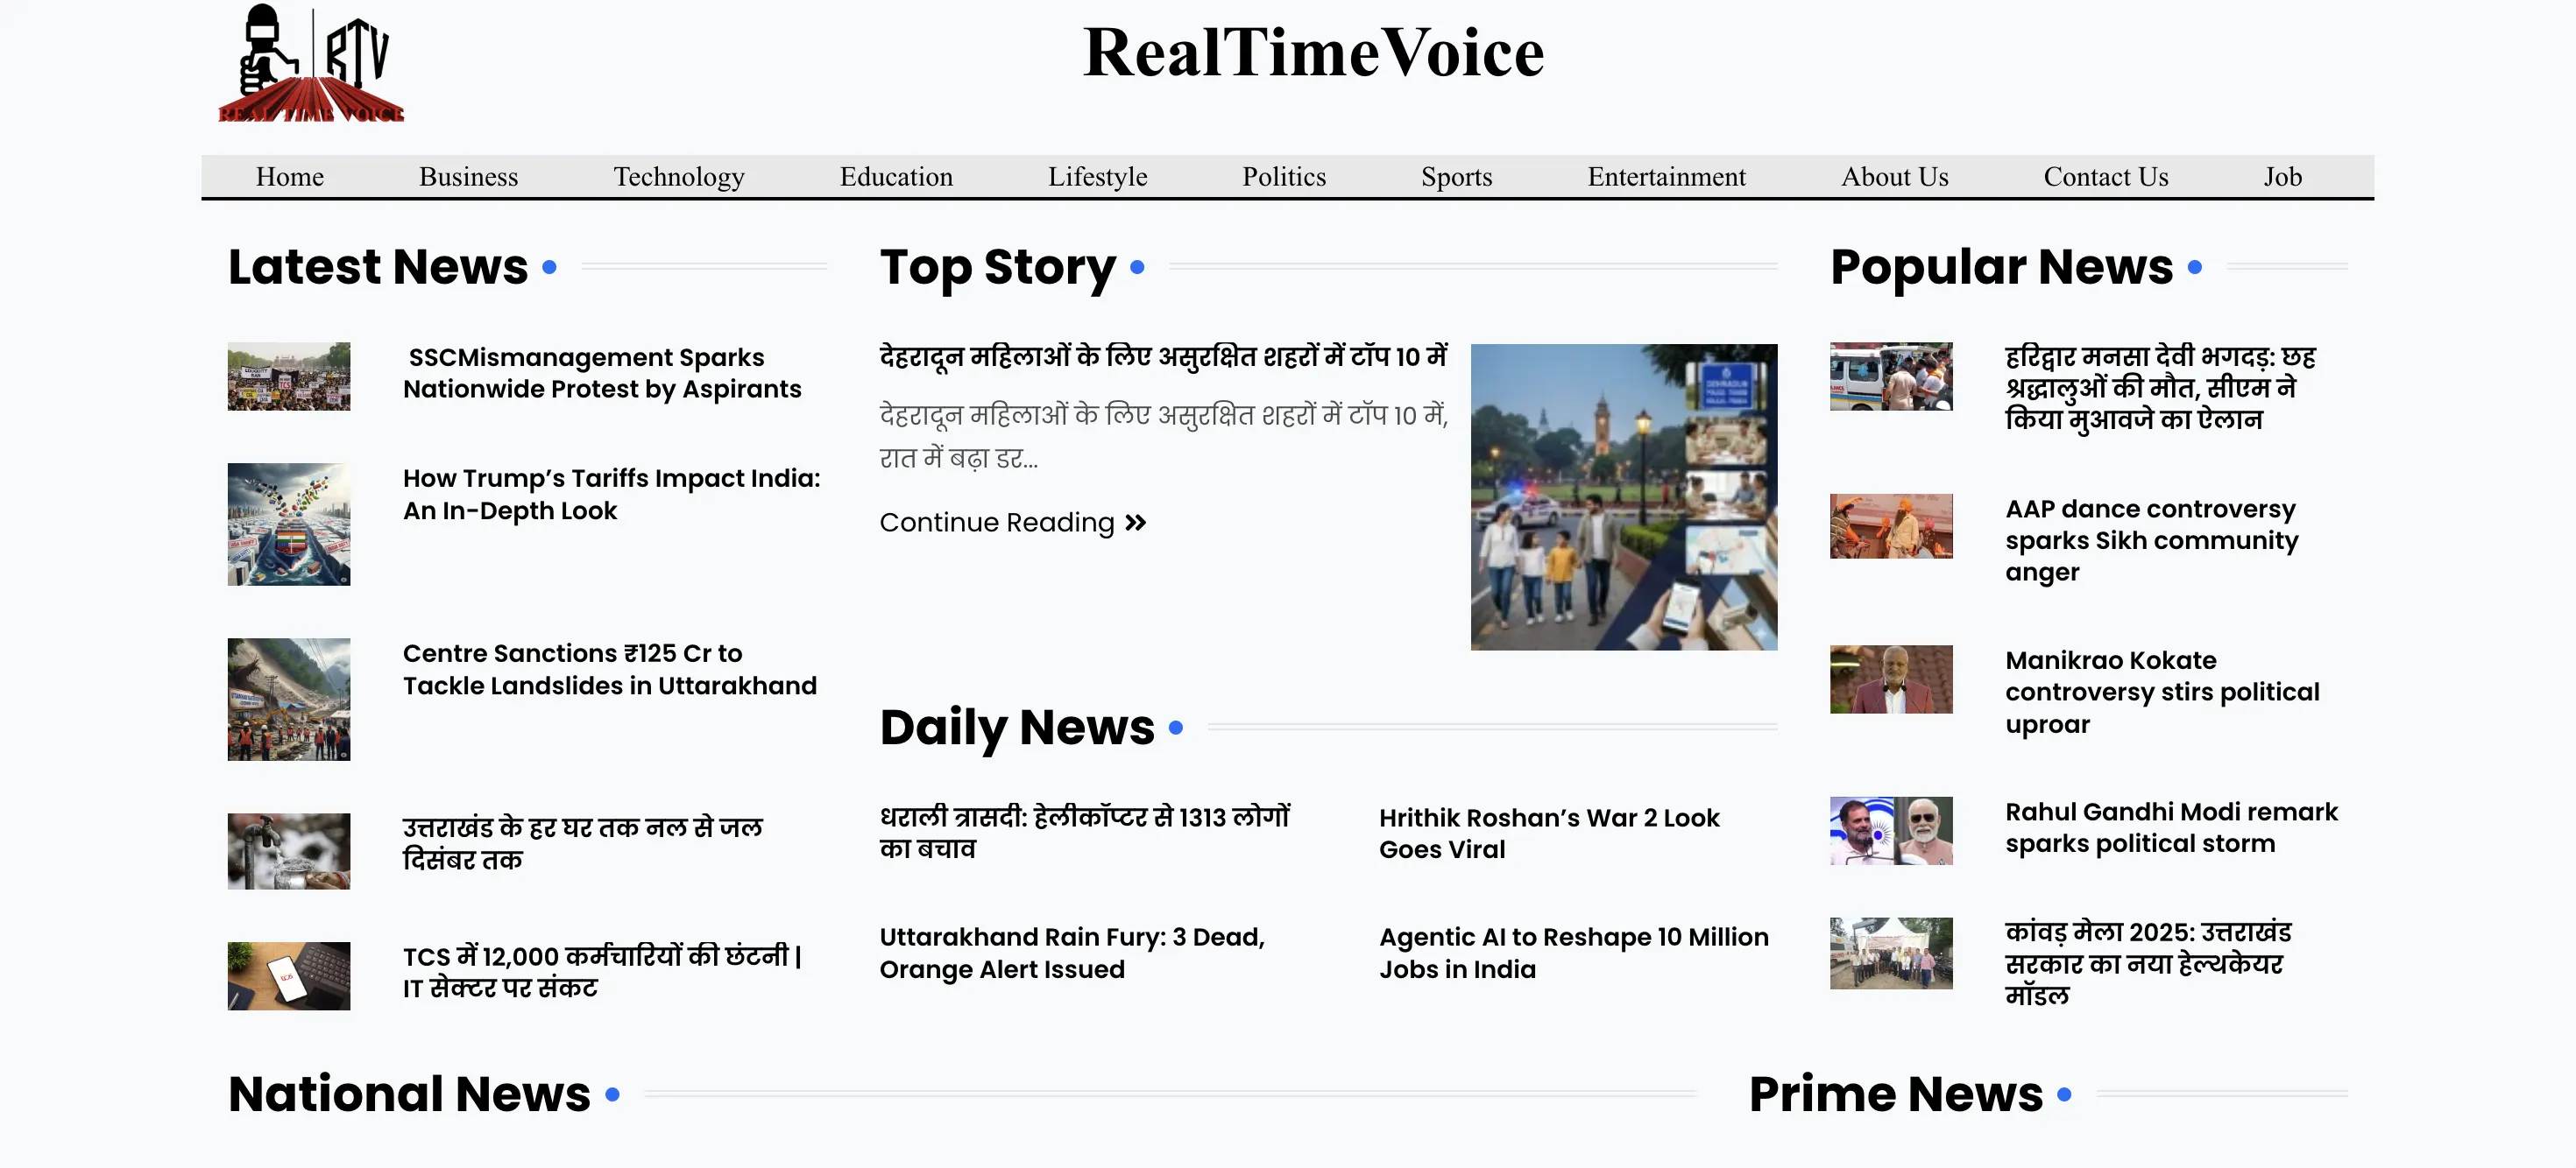Click the Daily News section heading
This screenshot has height=1168, width=2576.
1017,728
